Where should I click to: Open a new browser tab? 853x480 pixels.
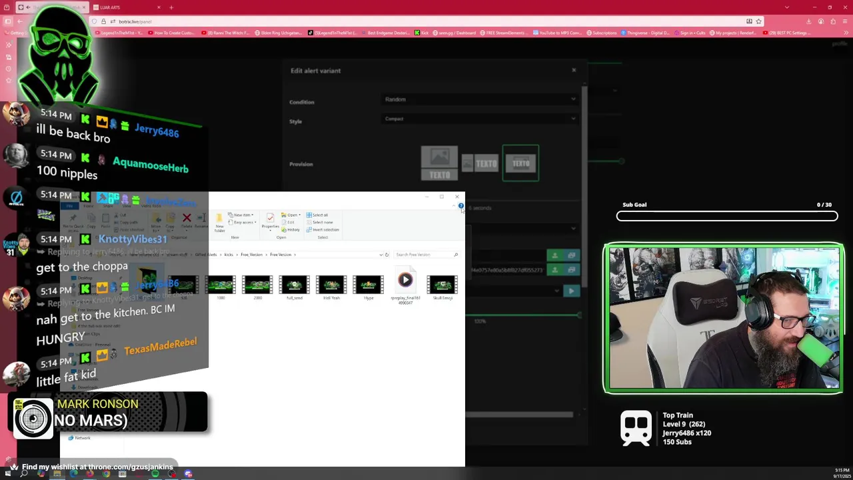(171, 7)
